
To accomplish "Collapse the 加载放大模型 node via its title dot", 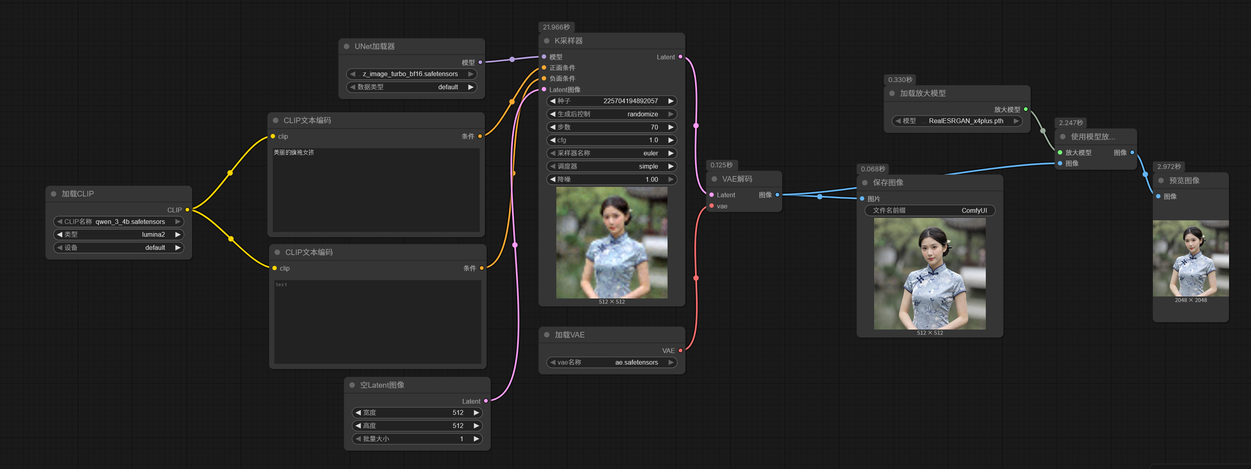I will tap(892, 93).
